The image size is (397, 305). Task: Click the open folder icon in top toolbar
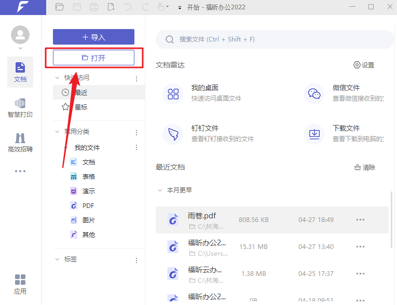[x=60, y=7]
